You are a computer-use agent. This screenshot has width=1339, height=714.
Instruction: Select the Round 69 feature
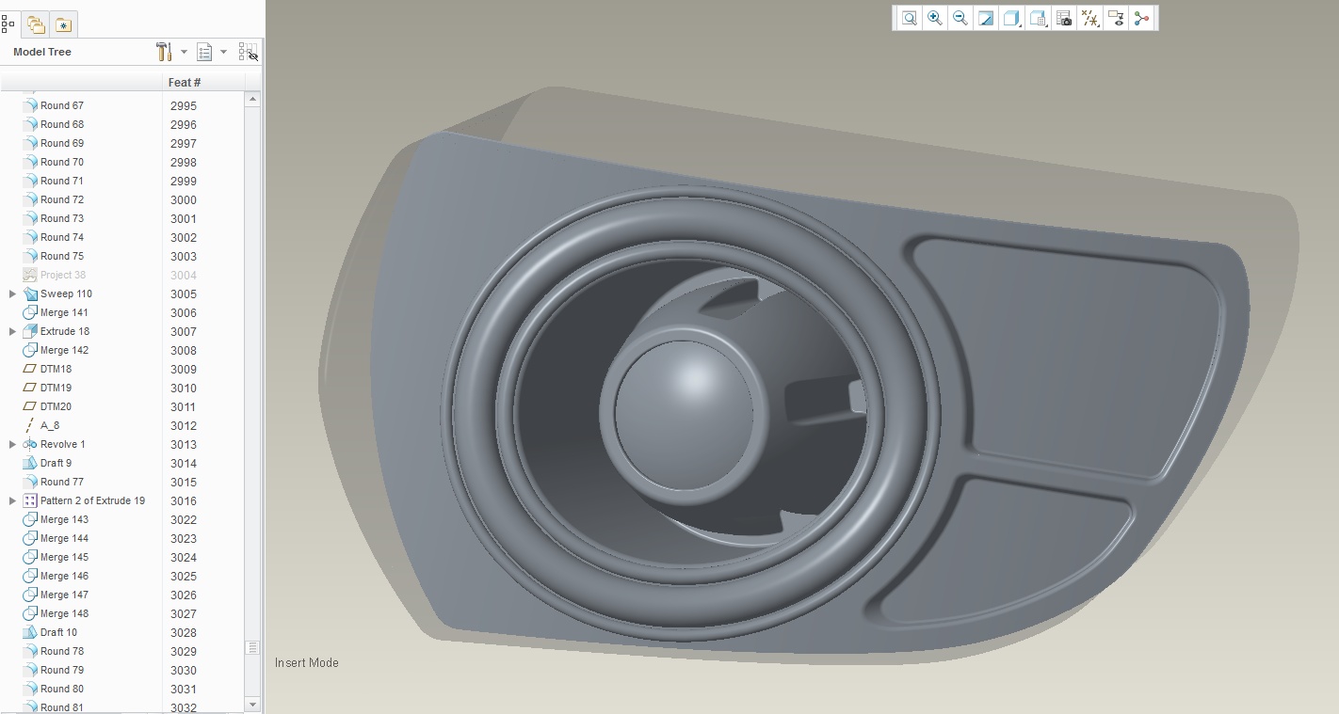pos(61,143)
